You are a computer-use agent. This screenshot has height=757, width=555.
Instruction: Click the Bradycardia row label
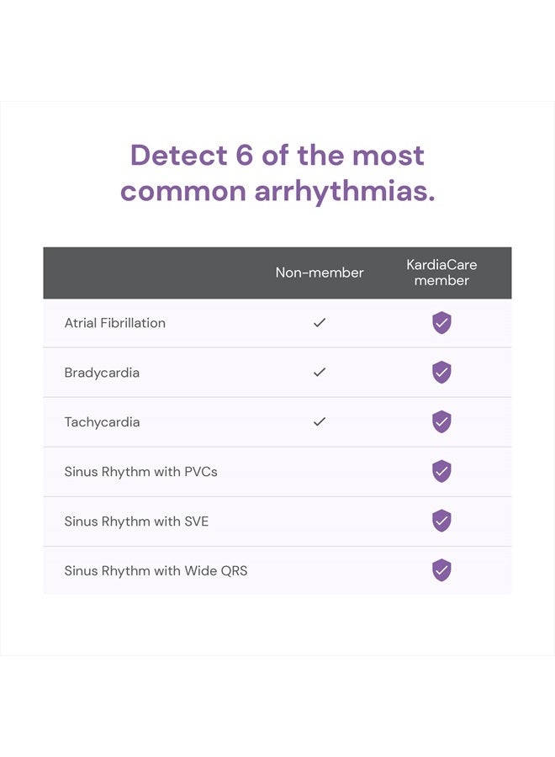102,373
